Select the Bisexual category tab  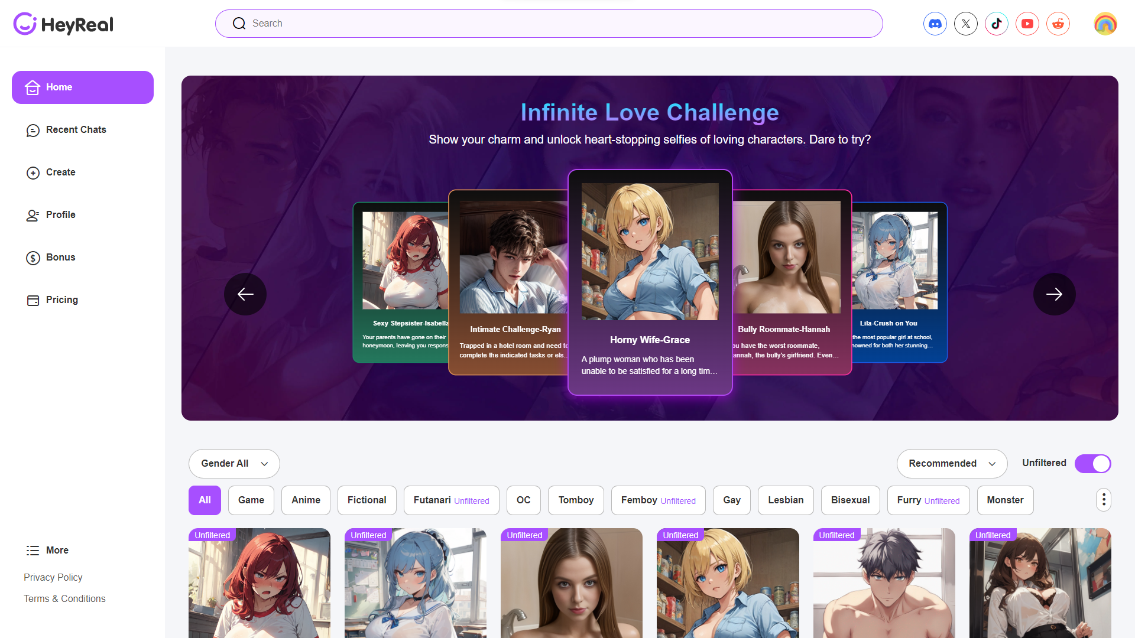851,500
